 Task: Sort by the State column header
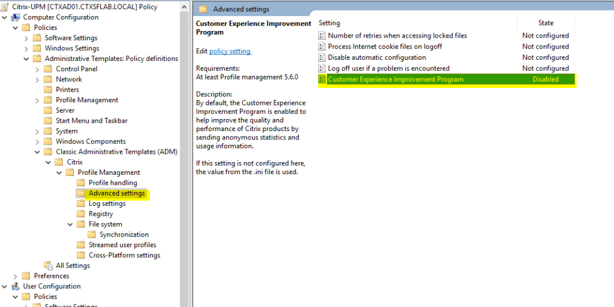click(x=545, y=23)
